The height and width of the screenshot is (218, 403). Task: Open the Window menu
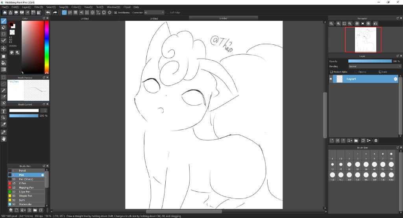click(113, 7)
